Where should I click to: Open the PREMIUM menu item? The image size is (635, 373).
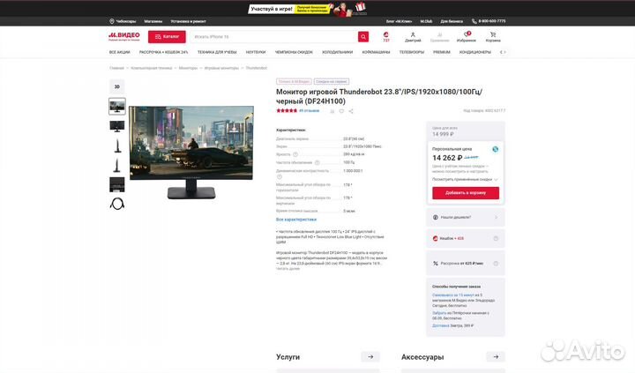coord(442,52)
